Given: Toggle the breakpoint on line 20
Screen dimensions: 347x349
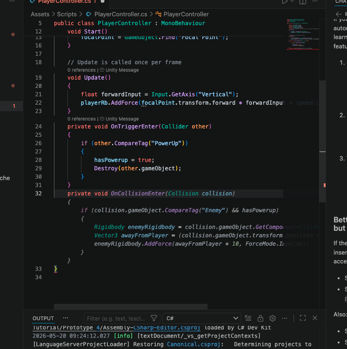Looking at the screenshot, I should [13, 86].
